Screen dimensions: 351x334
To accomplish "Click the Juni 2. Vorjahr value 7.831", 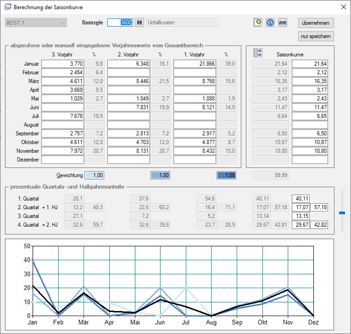I will (x=128, y=107).
